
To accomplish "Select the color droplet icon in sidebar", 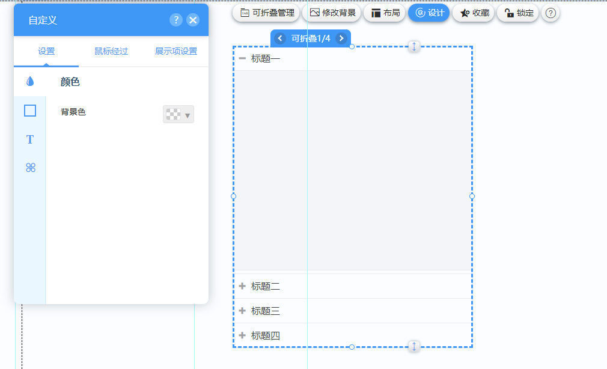I will click(x=30, y=82).
